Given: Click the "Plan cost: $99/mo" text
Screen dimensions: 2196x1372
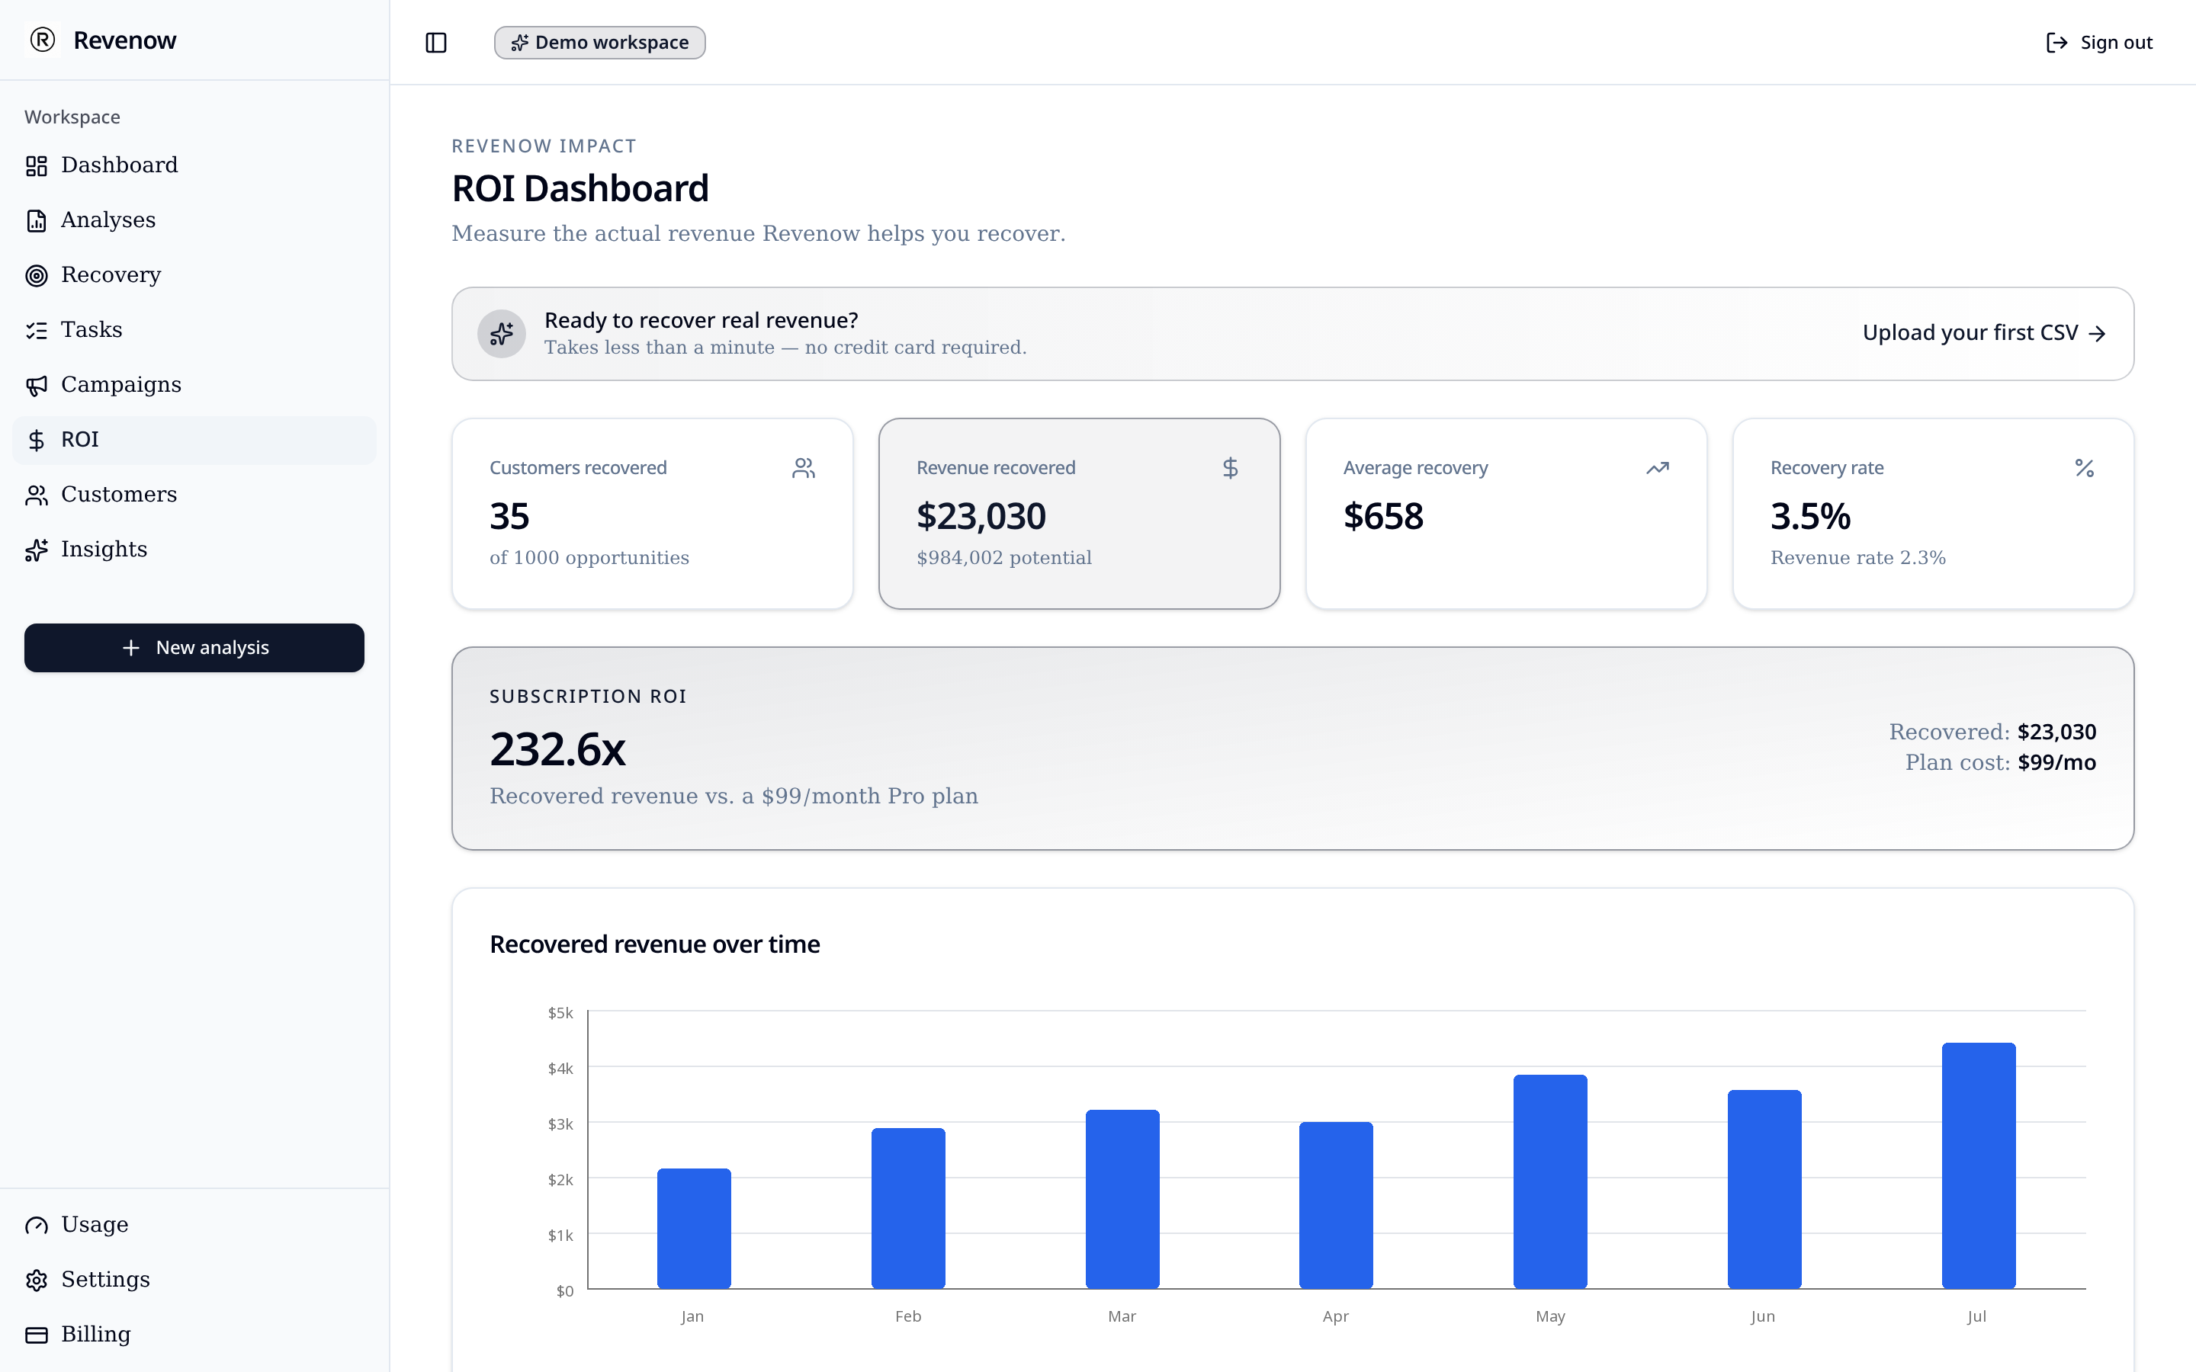Looking at the screenshot, I should click(x=2000, y=763).
